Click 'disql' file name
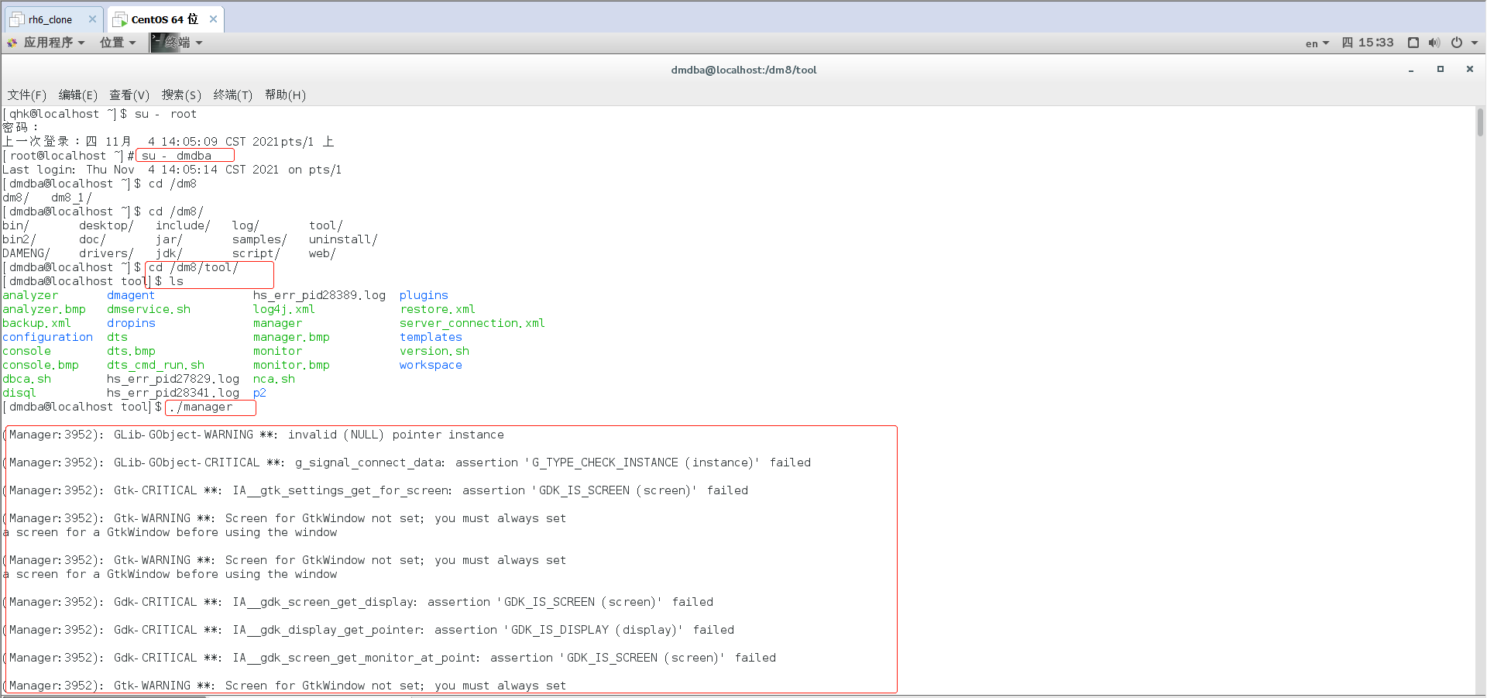 (19, 393)
